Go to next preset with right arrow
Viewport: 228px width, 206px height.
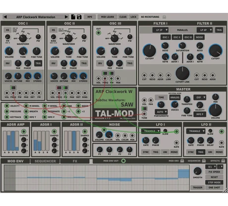coord(66,17)
